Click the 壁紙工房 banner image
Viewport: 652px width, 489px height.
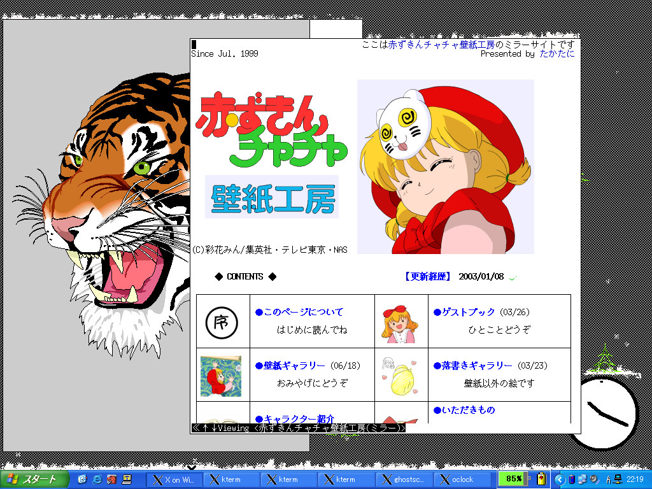(x=272, y=197)
